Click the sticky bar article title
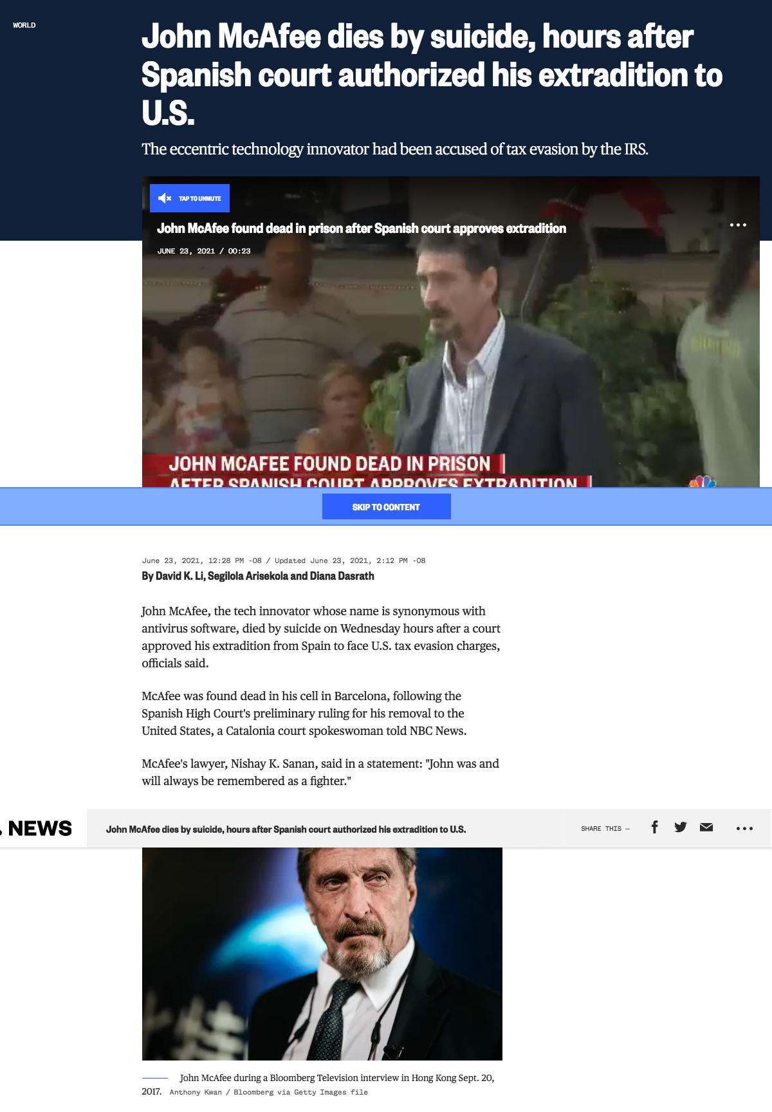 tap(286, 829)
